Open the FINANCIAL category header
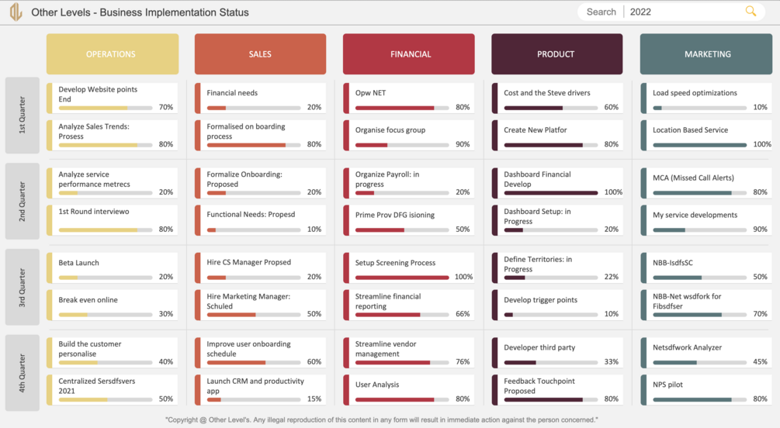This screenshot has height=428, width=780. click(x=408, y=54)
